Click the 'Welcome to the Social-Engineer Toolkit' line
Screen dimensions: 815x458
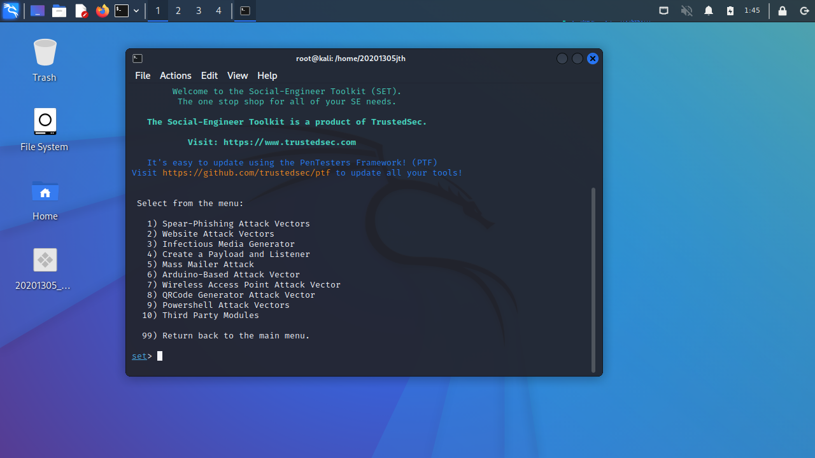click(287, 92)
